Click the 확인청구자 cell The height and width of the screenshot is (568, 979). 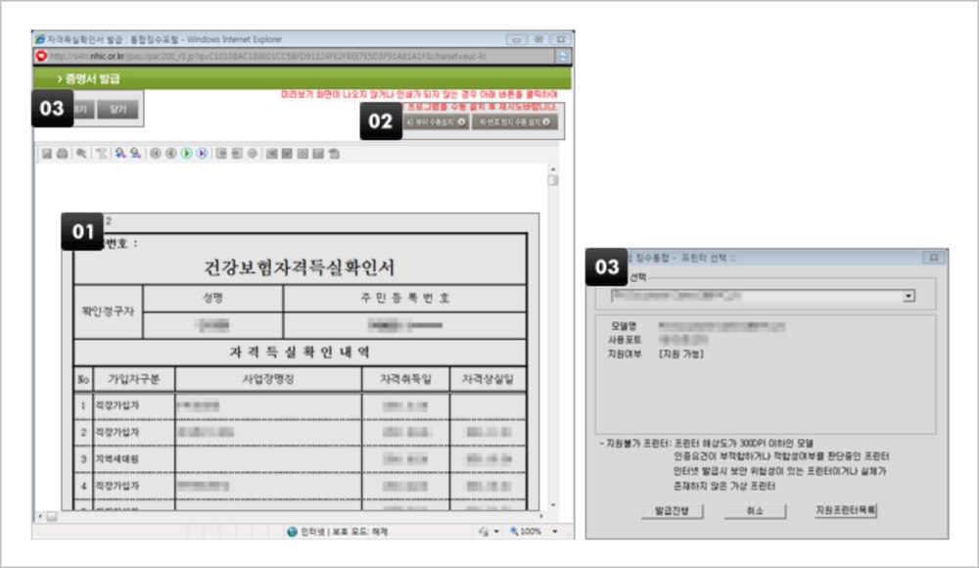click(x=108, y=311)
